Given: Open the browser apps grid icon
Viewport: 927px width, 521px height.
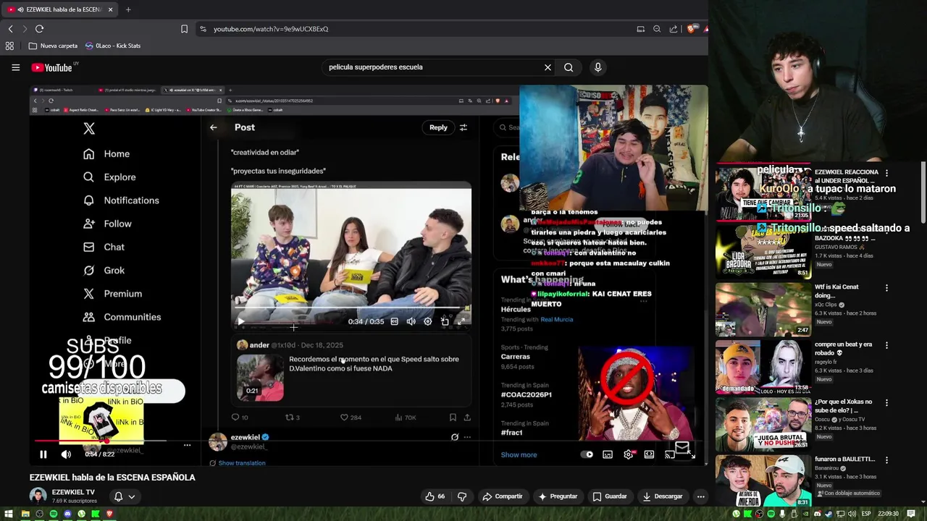Looking at the screenshot, I should coord(9,46).
